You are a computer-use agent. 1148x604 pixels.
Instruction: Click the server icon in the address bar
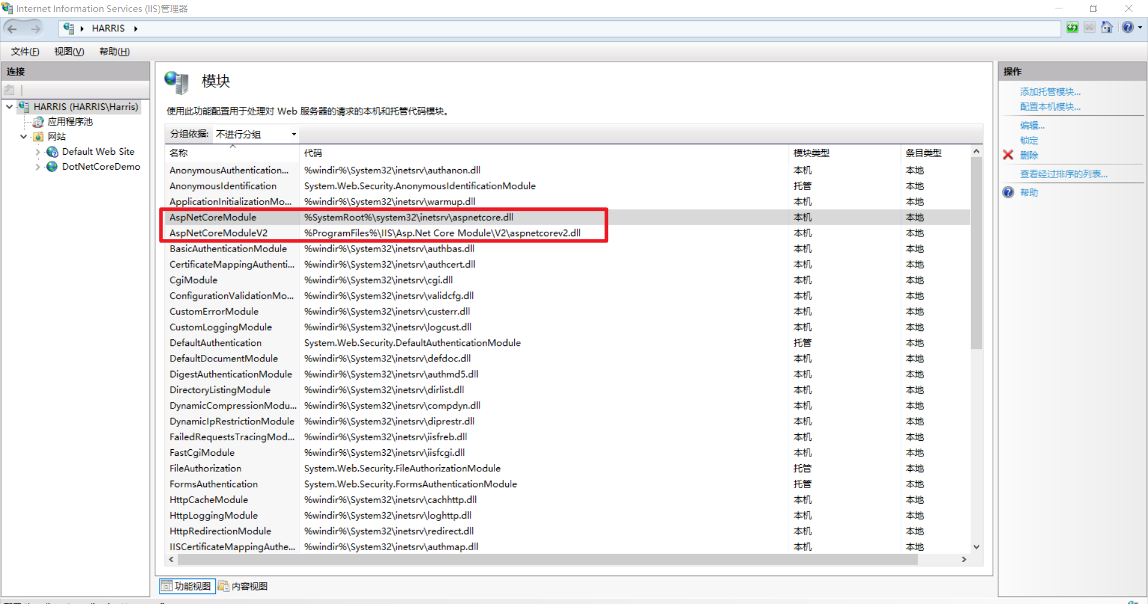coord(69,28)
